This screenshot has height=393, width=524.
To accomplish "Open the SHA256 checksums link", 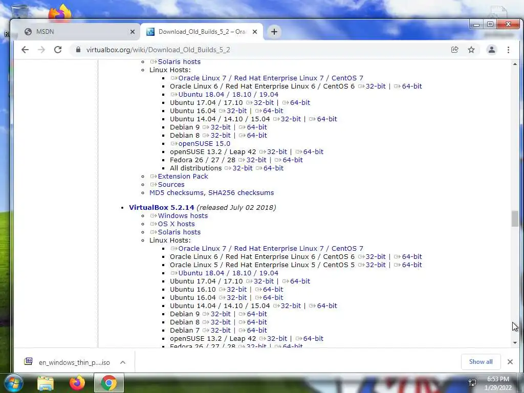I will tap(241, 192).
